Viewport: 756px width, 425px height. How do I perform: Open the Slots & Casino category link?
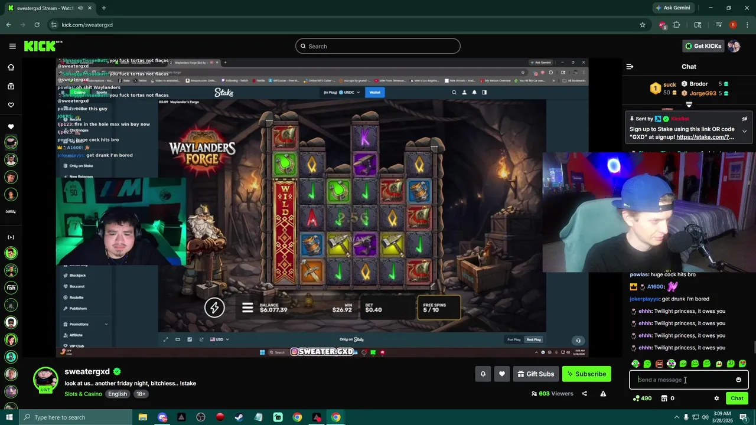pyautogui.click(x=83, y=394)
